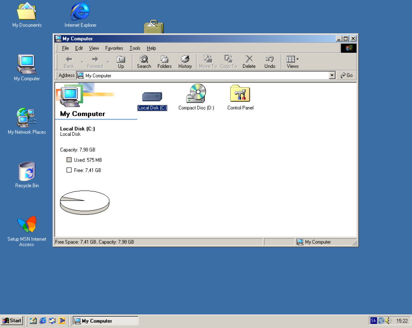Click the Used space color swatch
The width and height of the screenshot is (412, 328).
(69, 160)
